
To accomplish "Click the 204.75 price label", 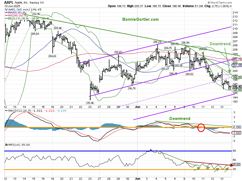I will tap(168, 48).
